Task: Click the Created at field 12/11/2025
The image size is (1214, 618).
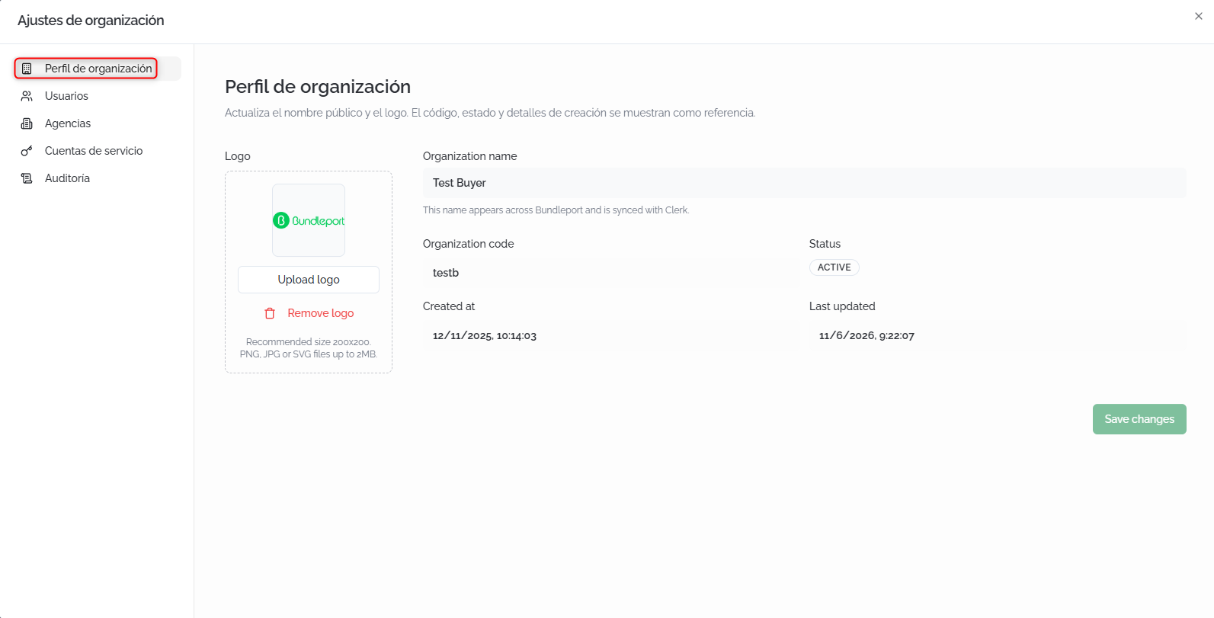Action: coord(611,335)
